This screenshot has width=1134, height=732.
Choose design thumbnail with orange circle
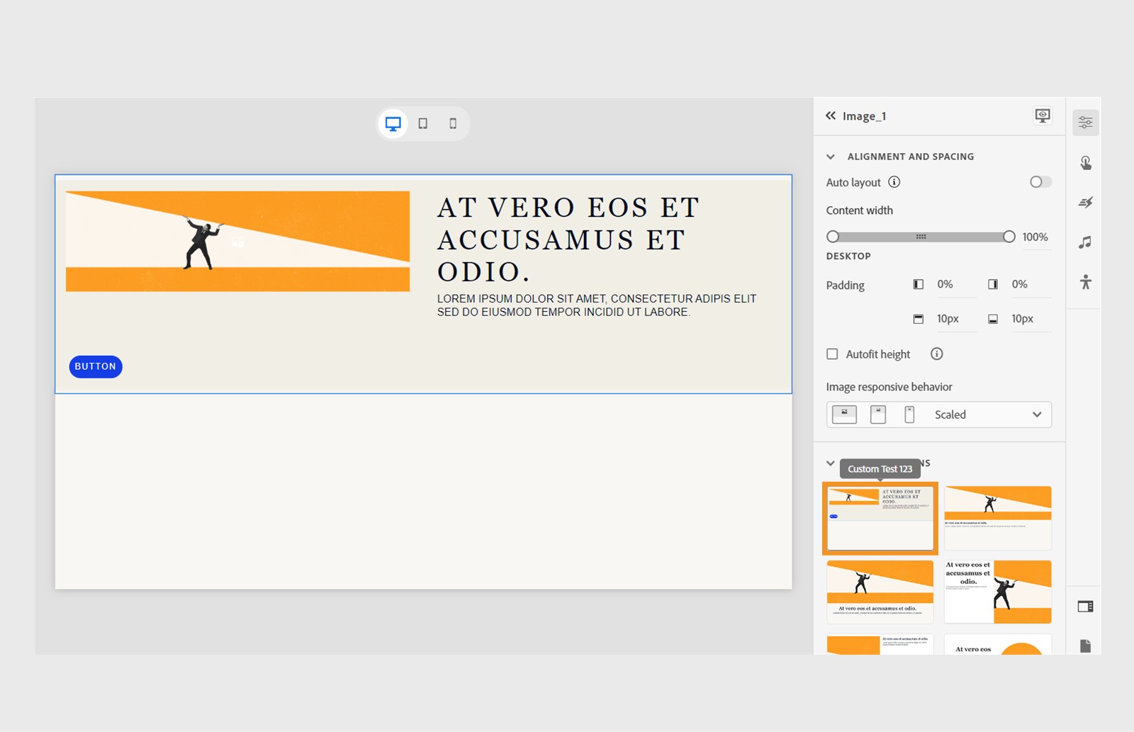point(998,645)
